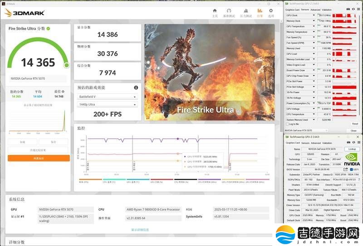Click info icon beside best score 14 748
The width and height of the screenshot is (363, 246).
(63, 92)
